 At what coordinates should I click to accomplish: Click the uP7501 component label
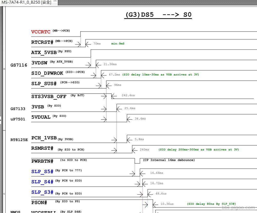click(18, 119)
